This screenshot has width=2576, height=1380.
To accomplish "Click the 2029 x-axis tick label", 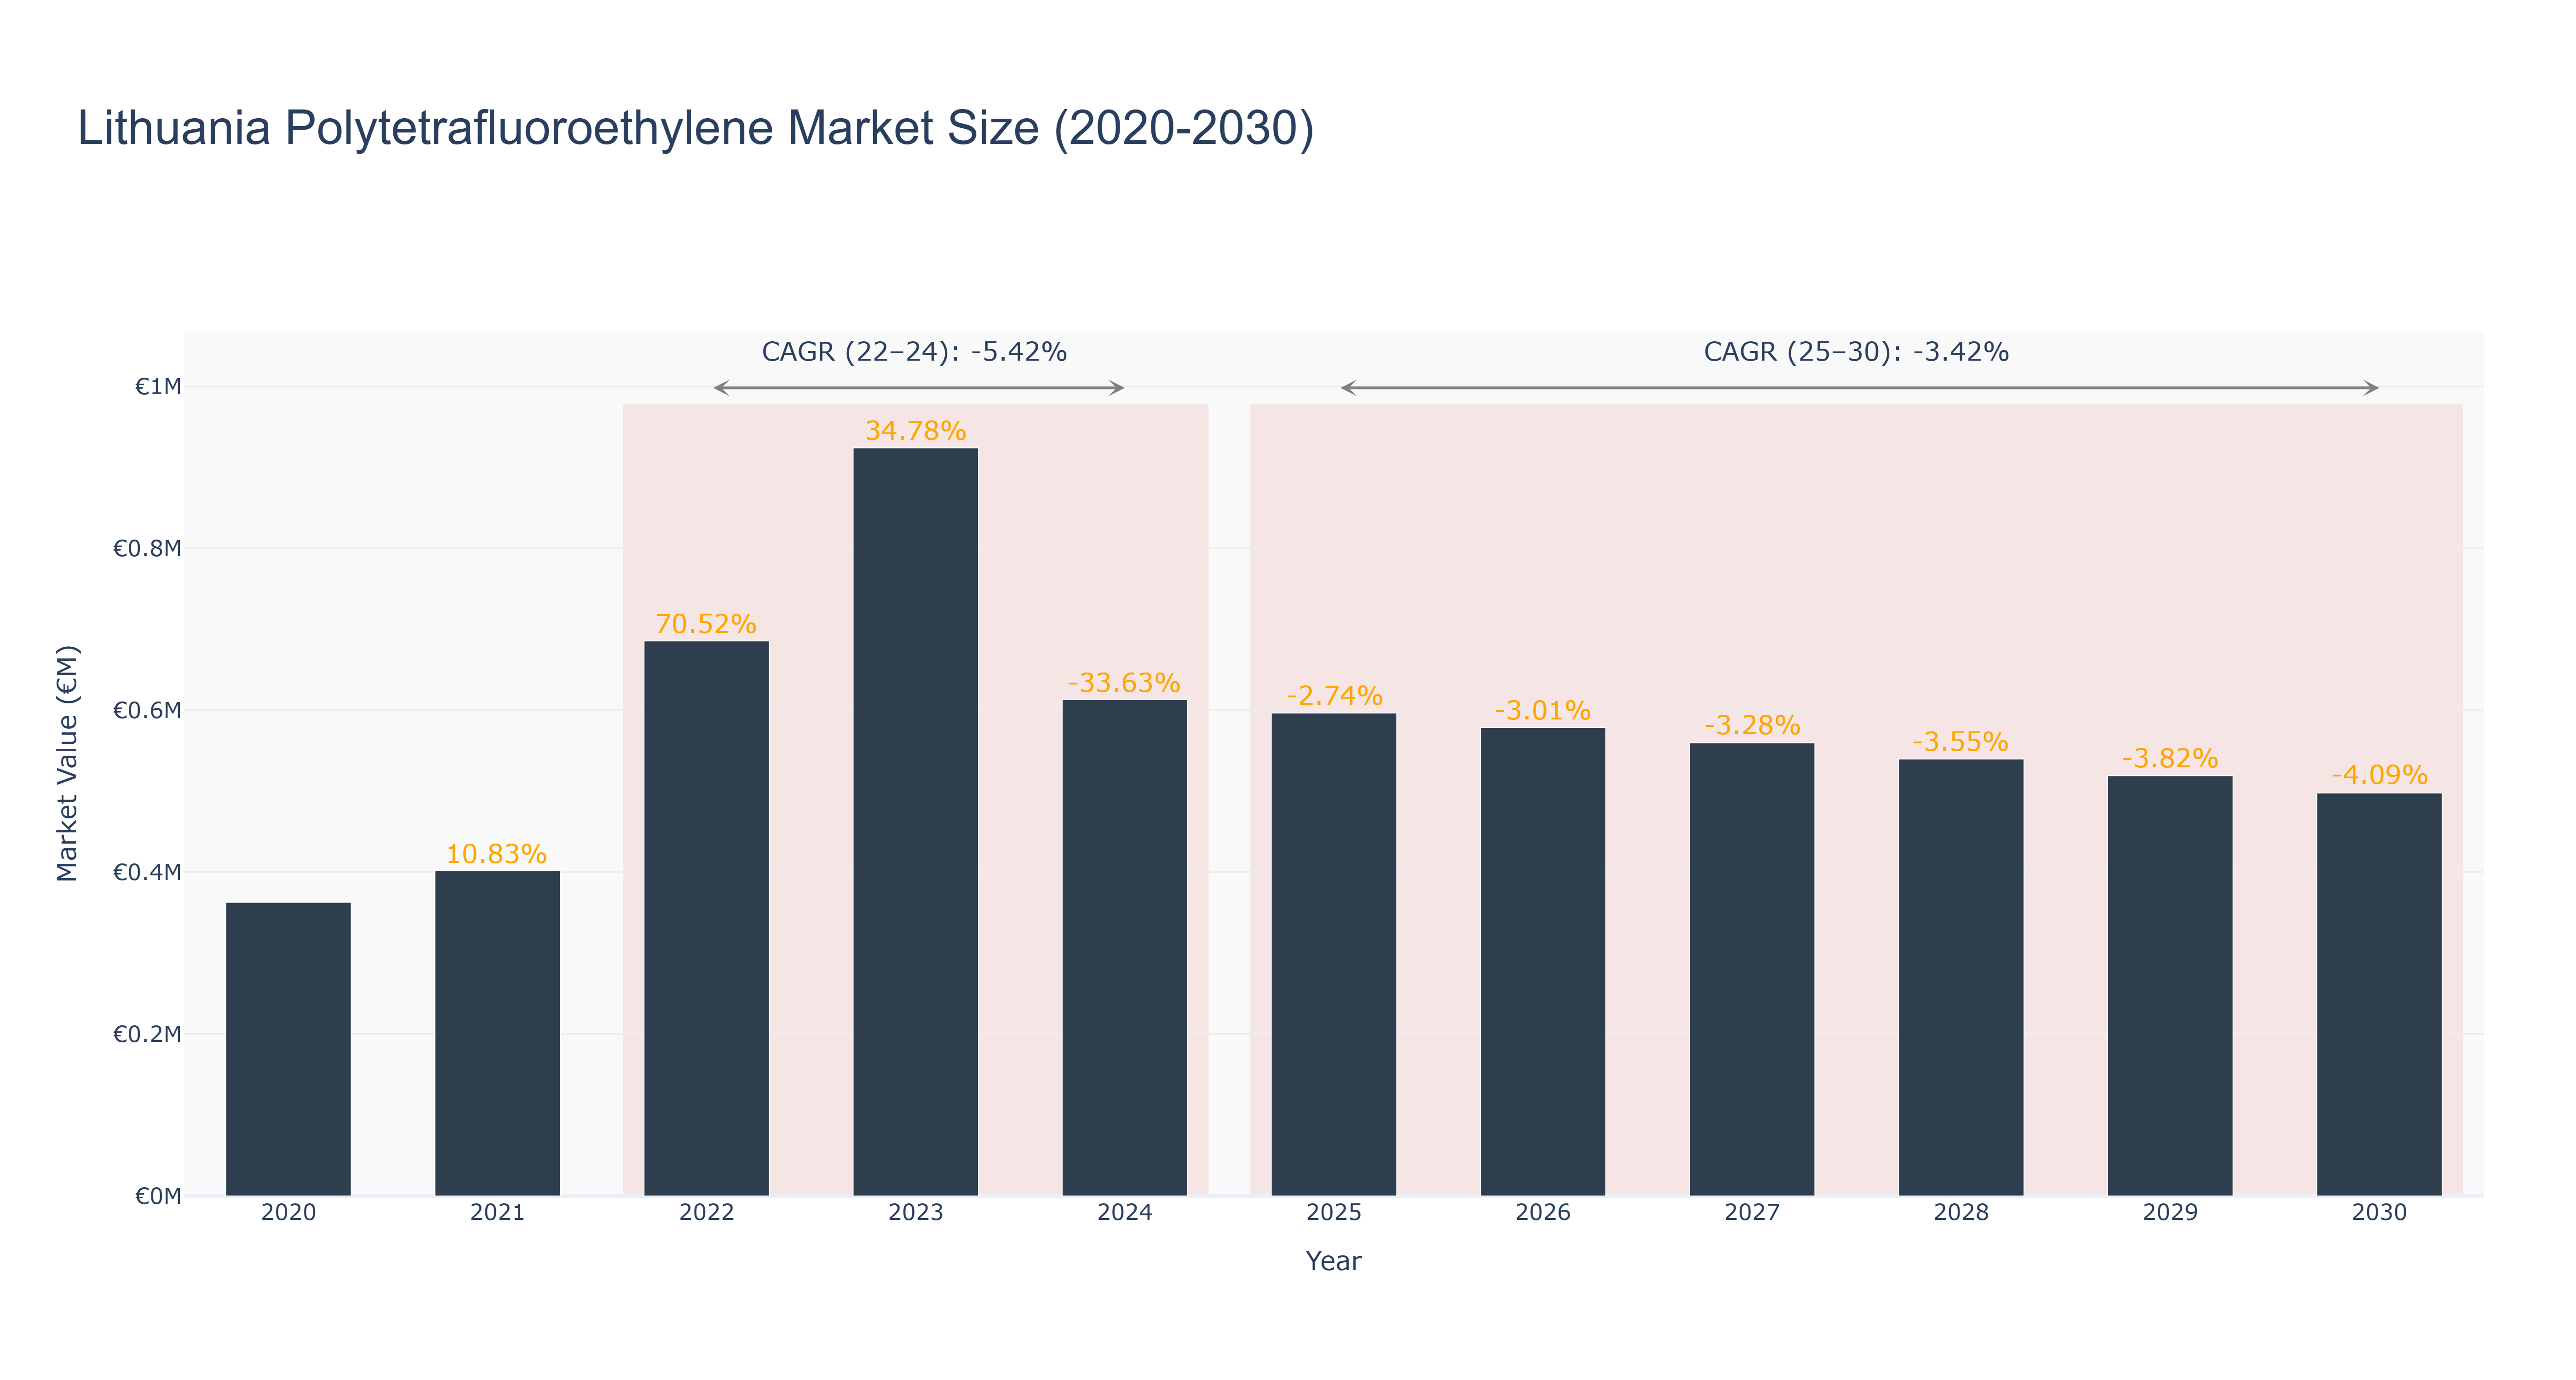I will pyautogui.click(x=2169, y=1213).
